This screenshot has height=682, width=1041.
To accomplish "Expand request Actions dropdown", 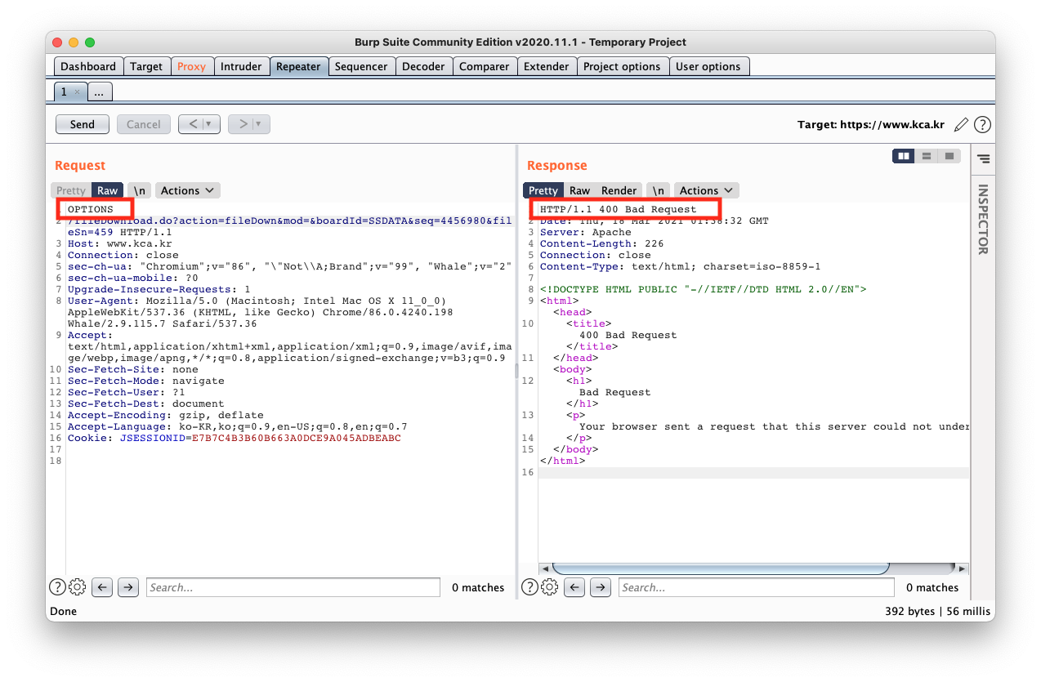I will coord(187,190).
